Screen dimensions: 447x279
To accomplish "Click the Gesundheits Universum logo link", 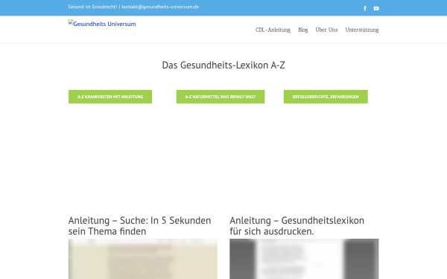I will [102, 24].
